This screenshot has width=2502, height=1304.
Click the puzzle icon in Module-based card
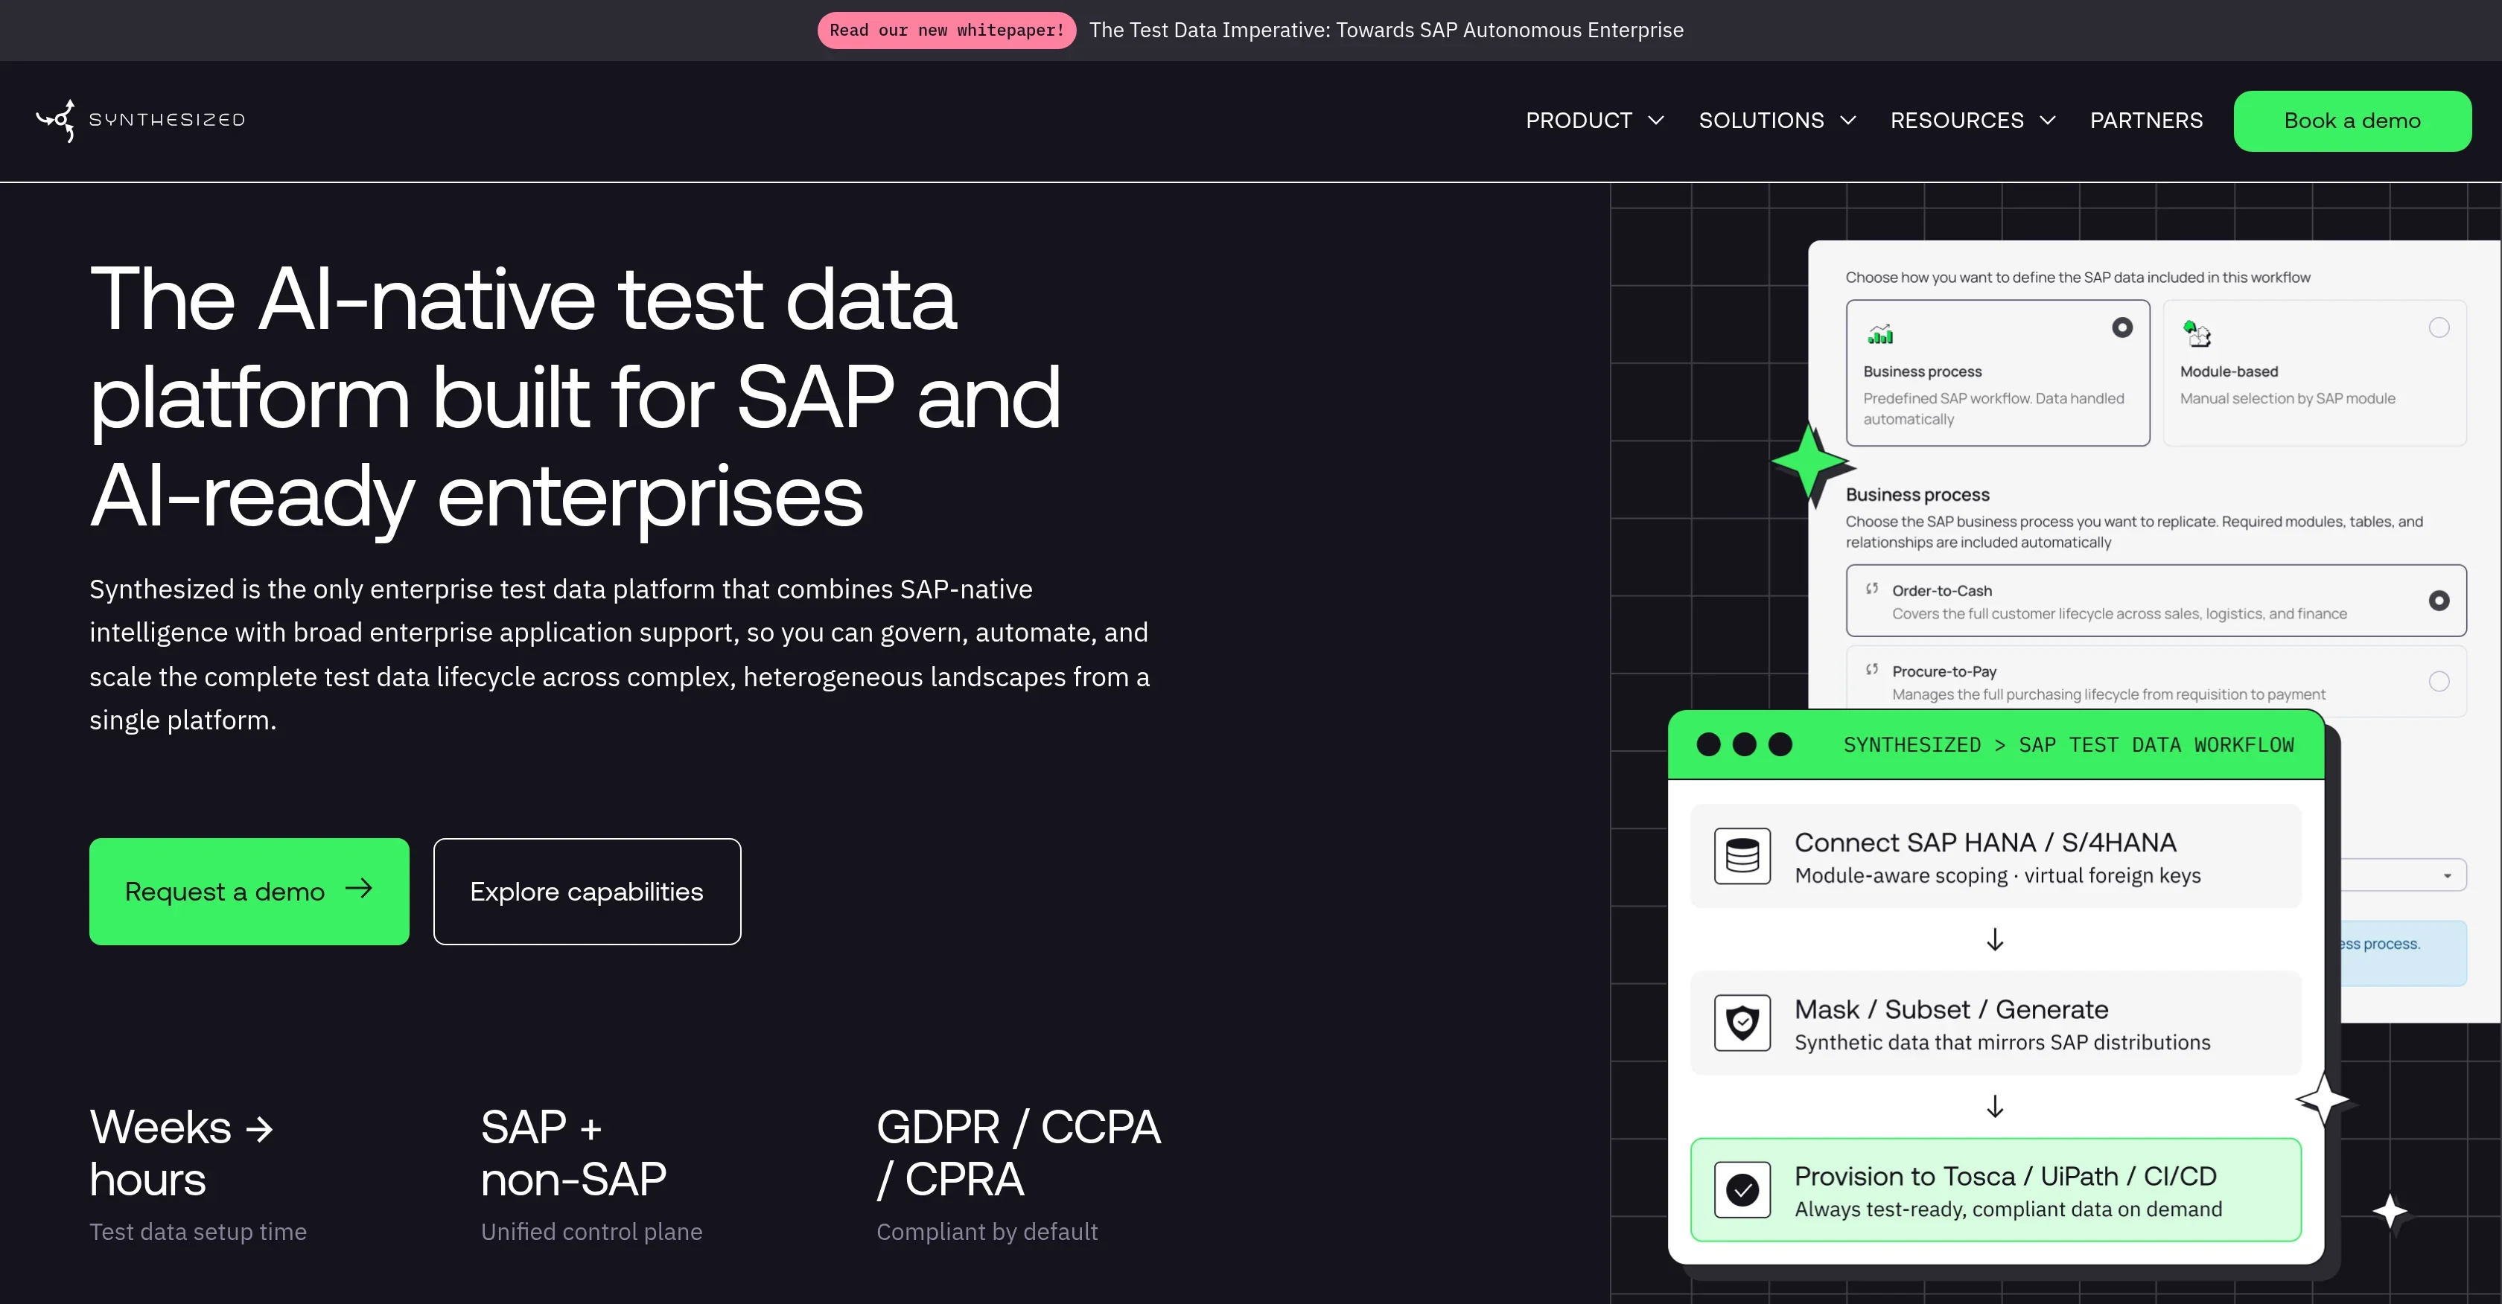pyautogui.click(x=2197, y=334)
